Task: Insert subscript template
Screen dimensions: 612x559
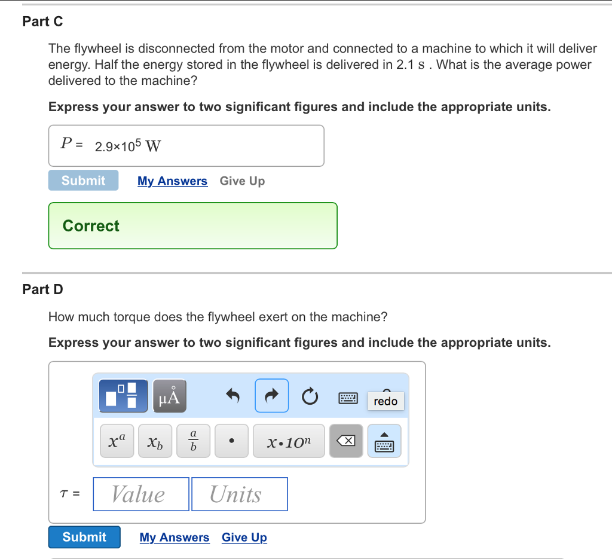Action: pos(155,441)
